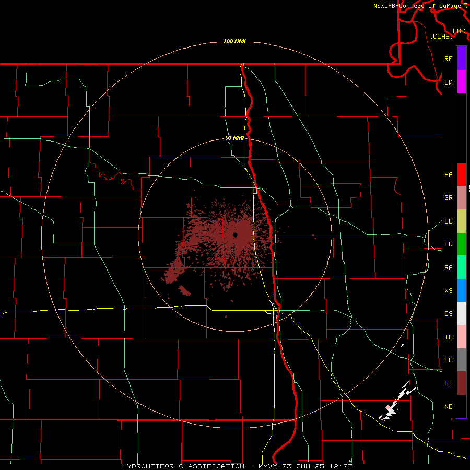Click the IC legend label
This screenshot has width=470, height=470.
pos(448,337)
